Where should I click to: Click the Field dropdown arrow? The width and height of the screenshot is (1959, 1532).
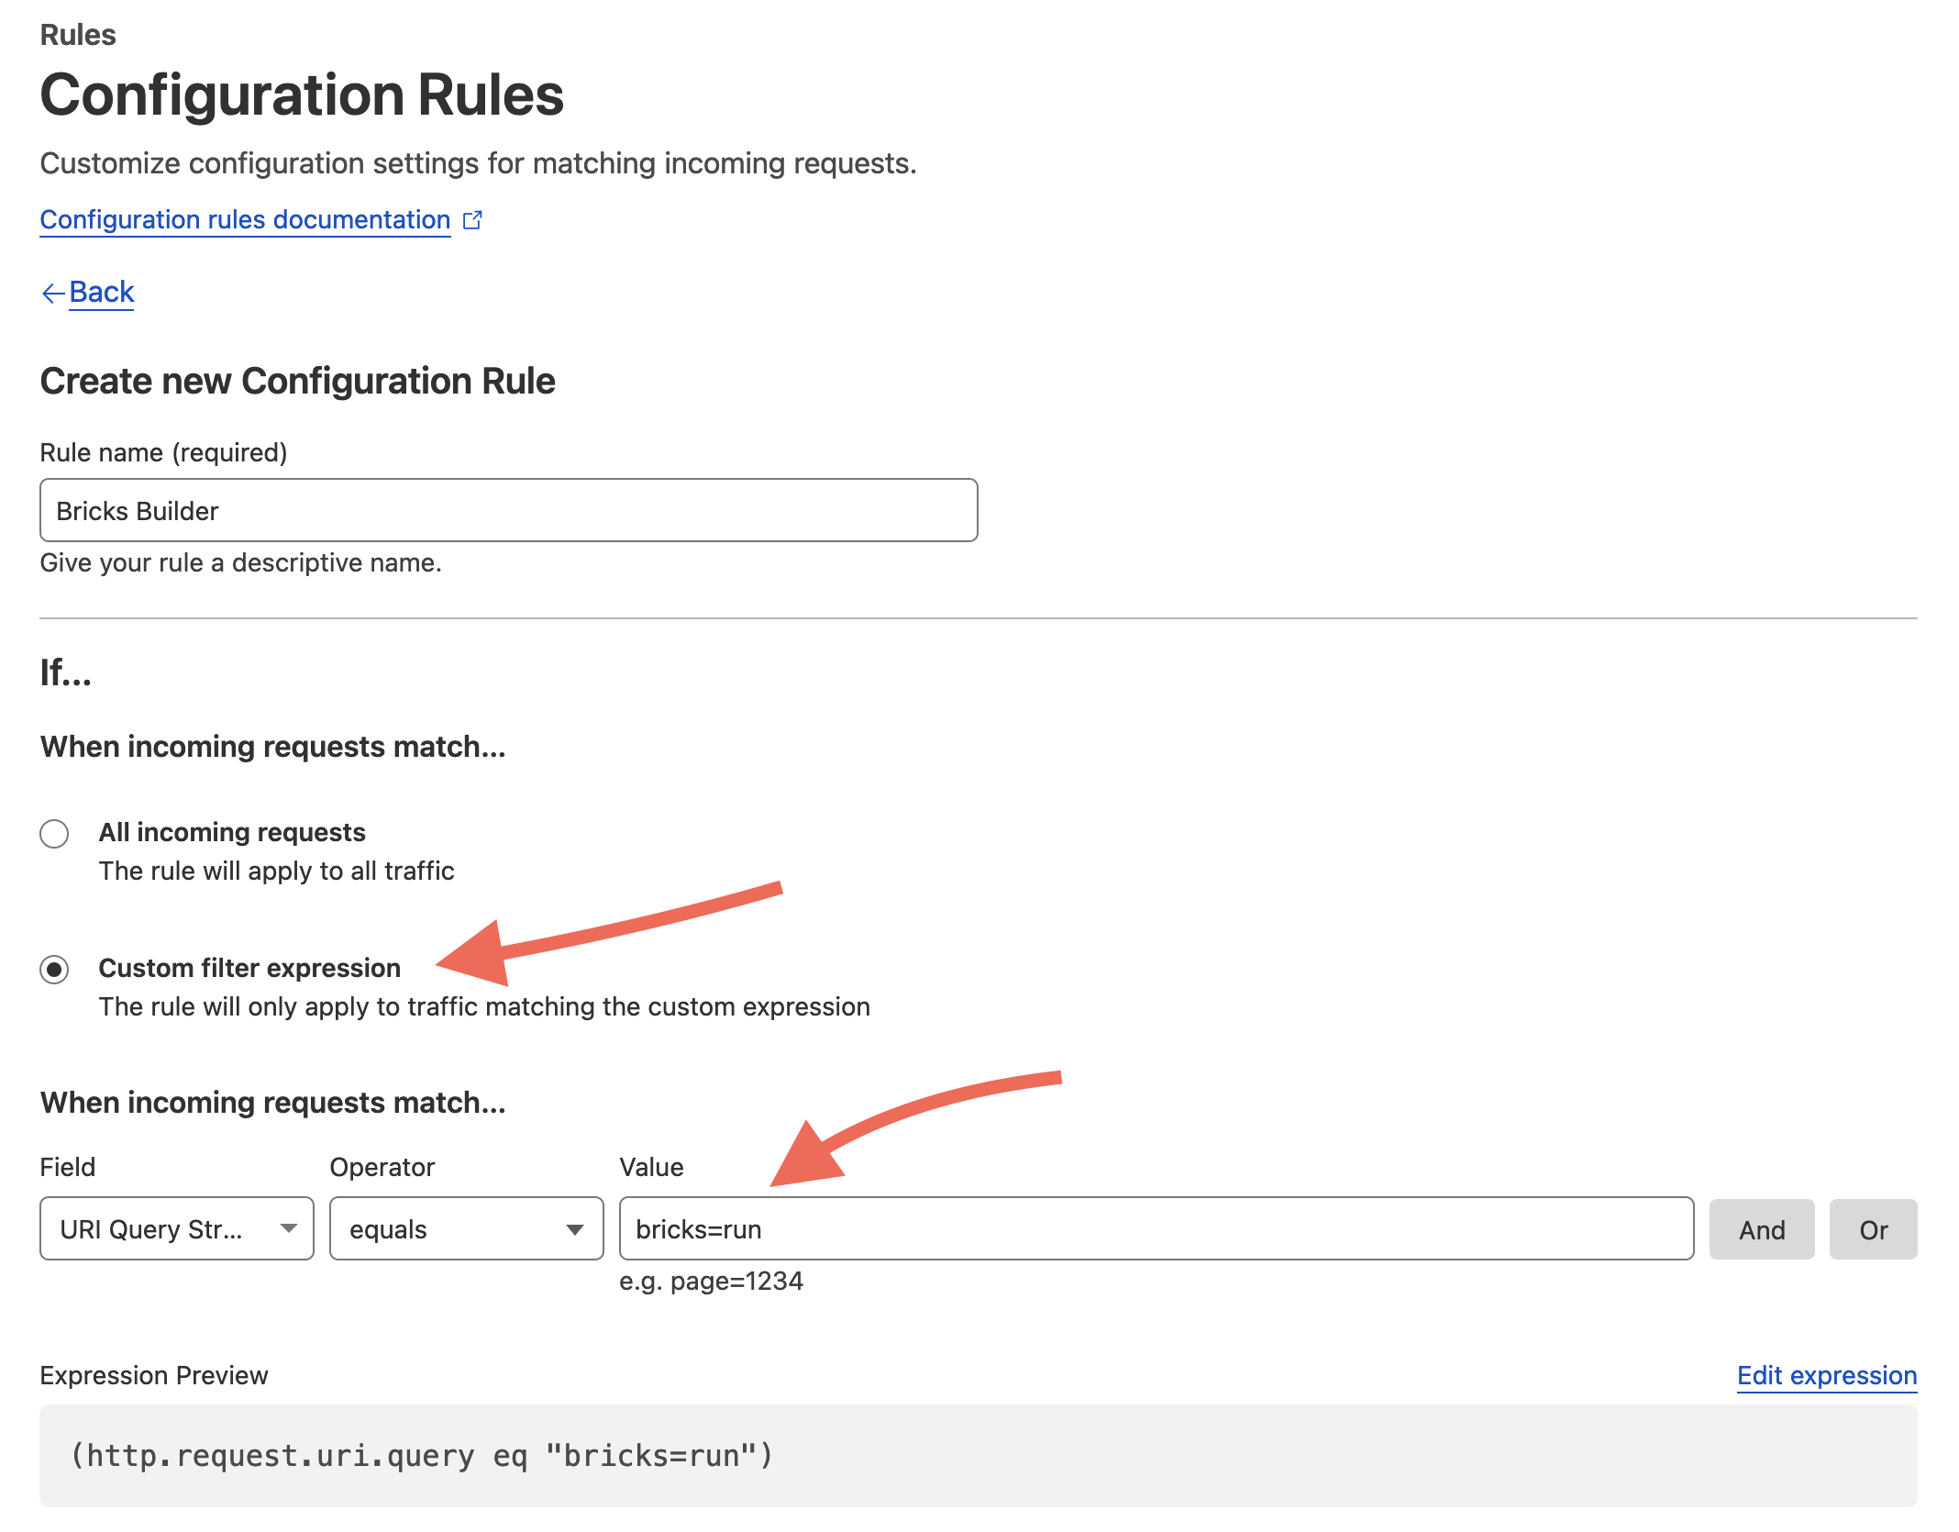coord(290,1229)
